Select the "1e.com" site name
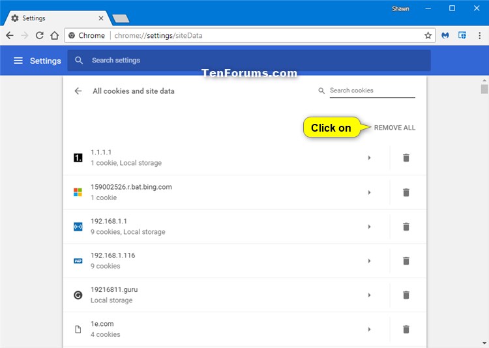This screenshot has height=348, width=489. (102, 324)
